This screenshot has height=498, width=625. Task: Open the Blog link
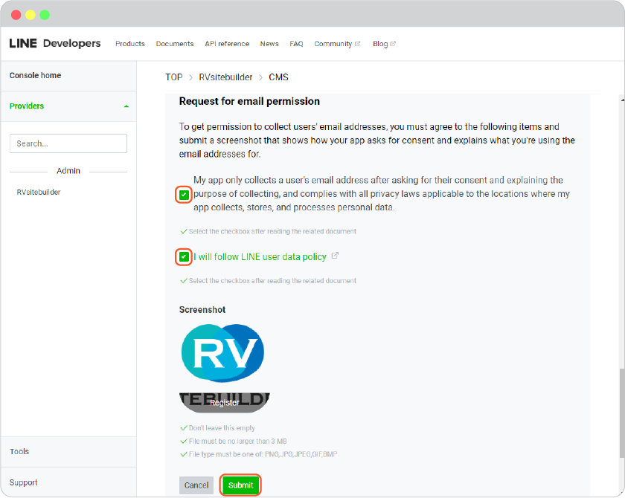click(380, 44)
